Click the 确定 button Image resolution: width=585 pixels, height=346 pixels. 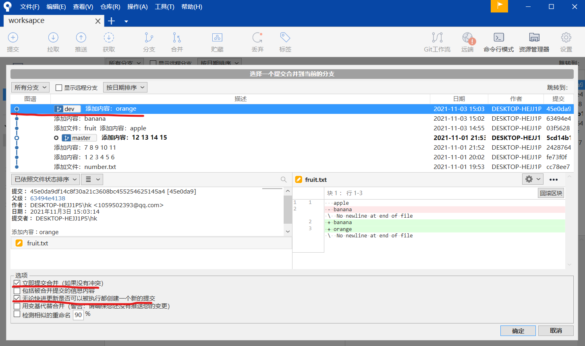[x=518, y=331]
